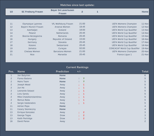154x136 pixels.
Task: Select Azerbaijan in fixture 13
Action: (x=32, y=30)
